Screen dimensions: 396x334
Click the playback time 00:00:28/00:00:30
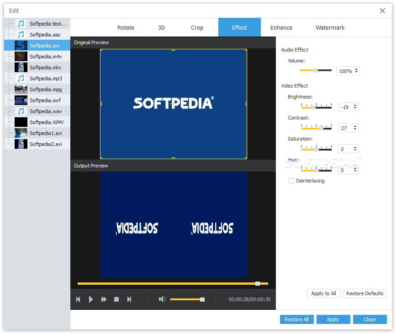[249, 299]
